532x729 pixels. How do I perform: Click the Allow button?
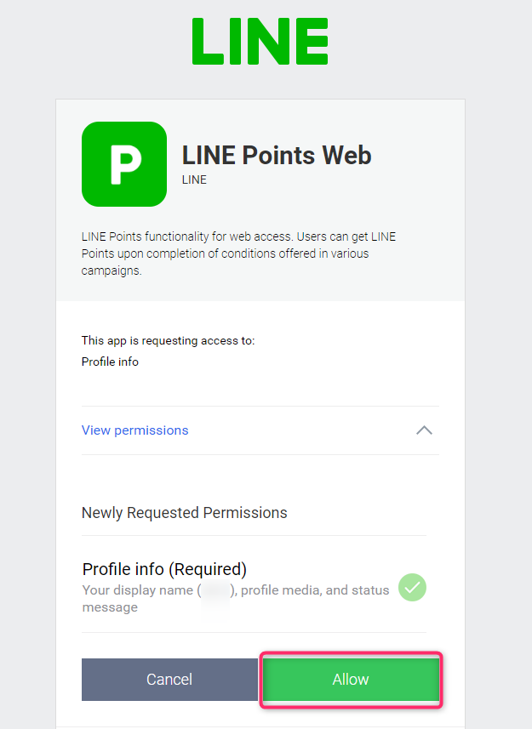tap(351, 680)
